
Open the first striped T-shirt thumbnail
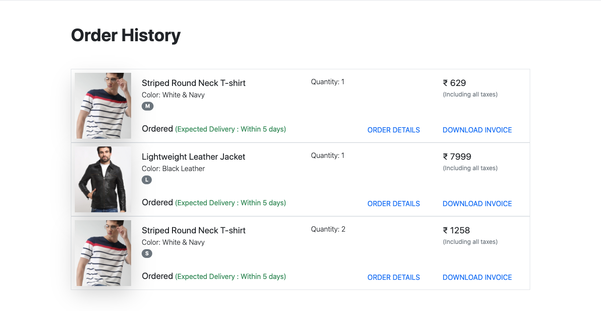click(x=103, y=105)
